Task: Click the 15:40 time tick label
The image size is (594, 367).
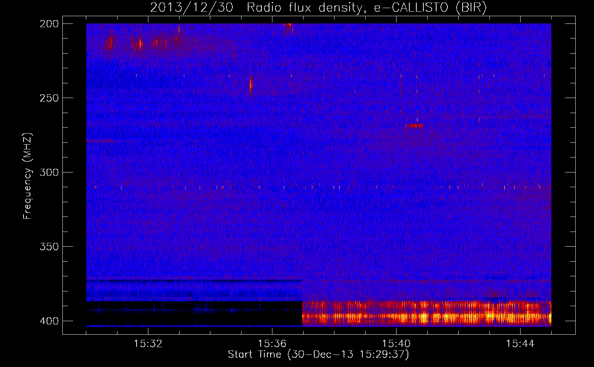Action: [396, 344]
